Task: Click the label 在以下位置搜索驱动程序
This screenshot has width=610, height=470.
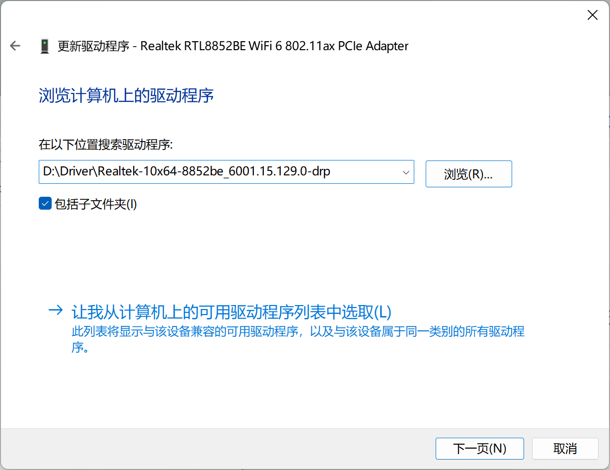Action: coord(105,145)
